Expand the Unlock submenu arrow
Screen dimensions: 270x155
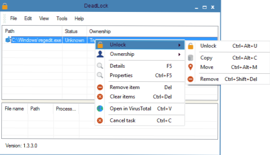(x=180, y=45)
